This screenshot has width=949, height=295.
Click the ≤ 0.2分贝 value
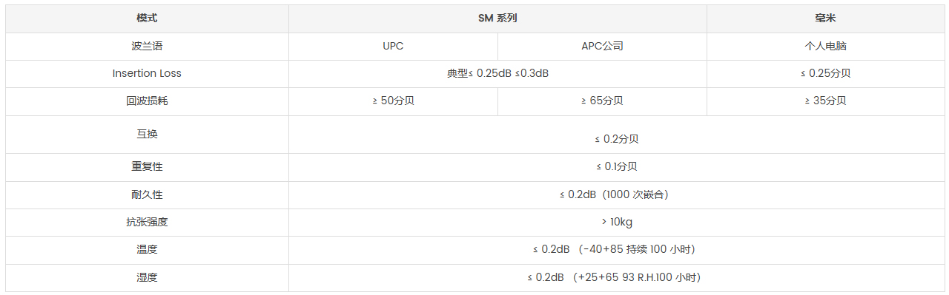tap(616, 138)
